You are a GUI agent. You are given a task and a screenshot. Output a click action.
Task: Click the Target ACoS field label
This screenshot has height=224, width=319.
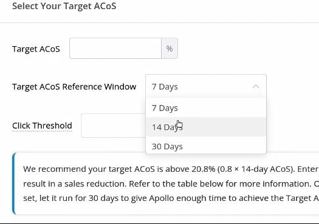[x=36, y=49]
